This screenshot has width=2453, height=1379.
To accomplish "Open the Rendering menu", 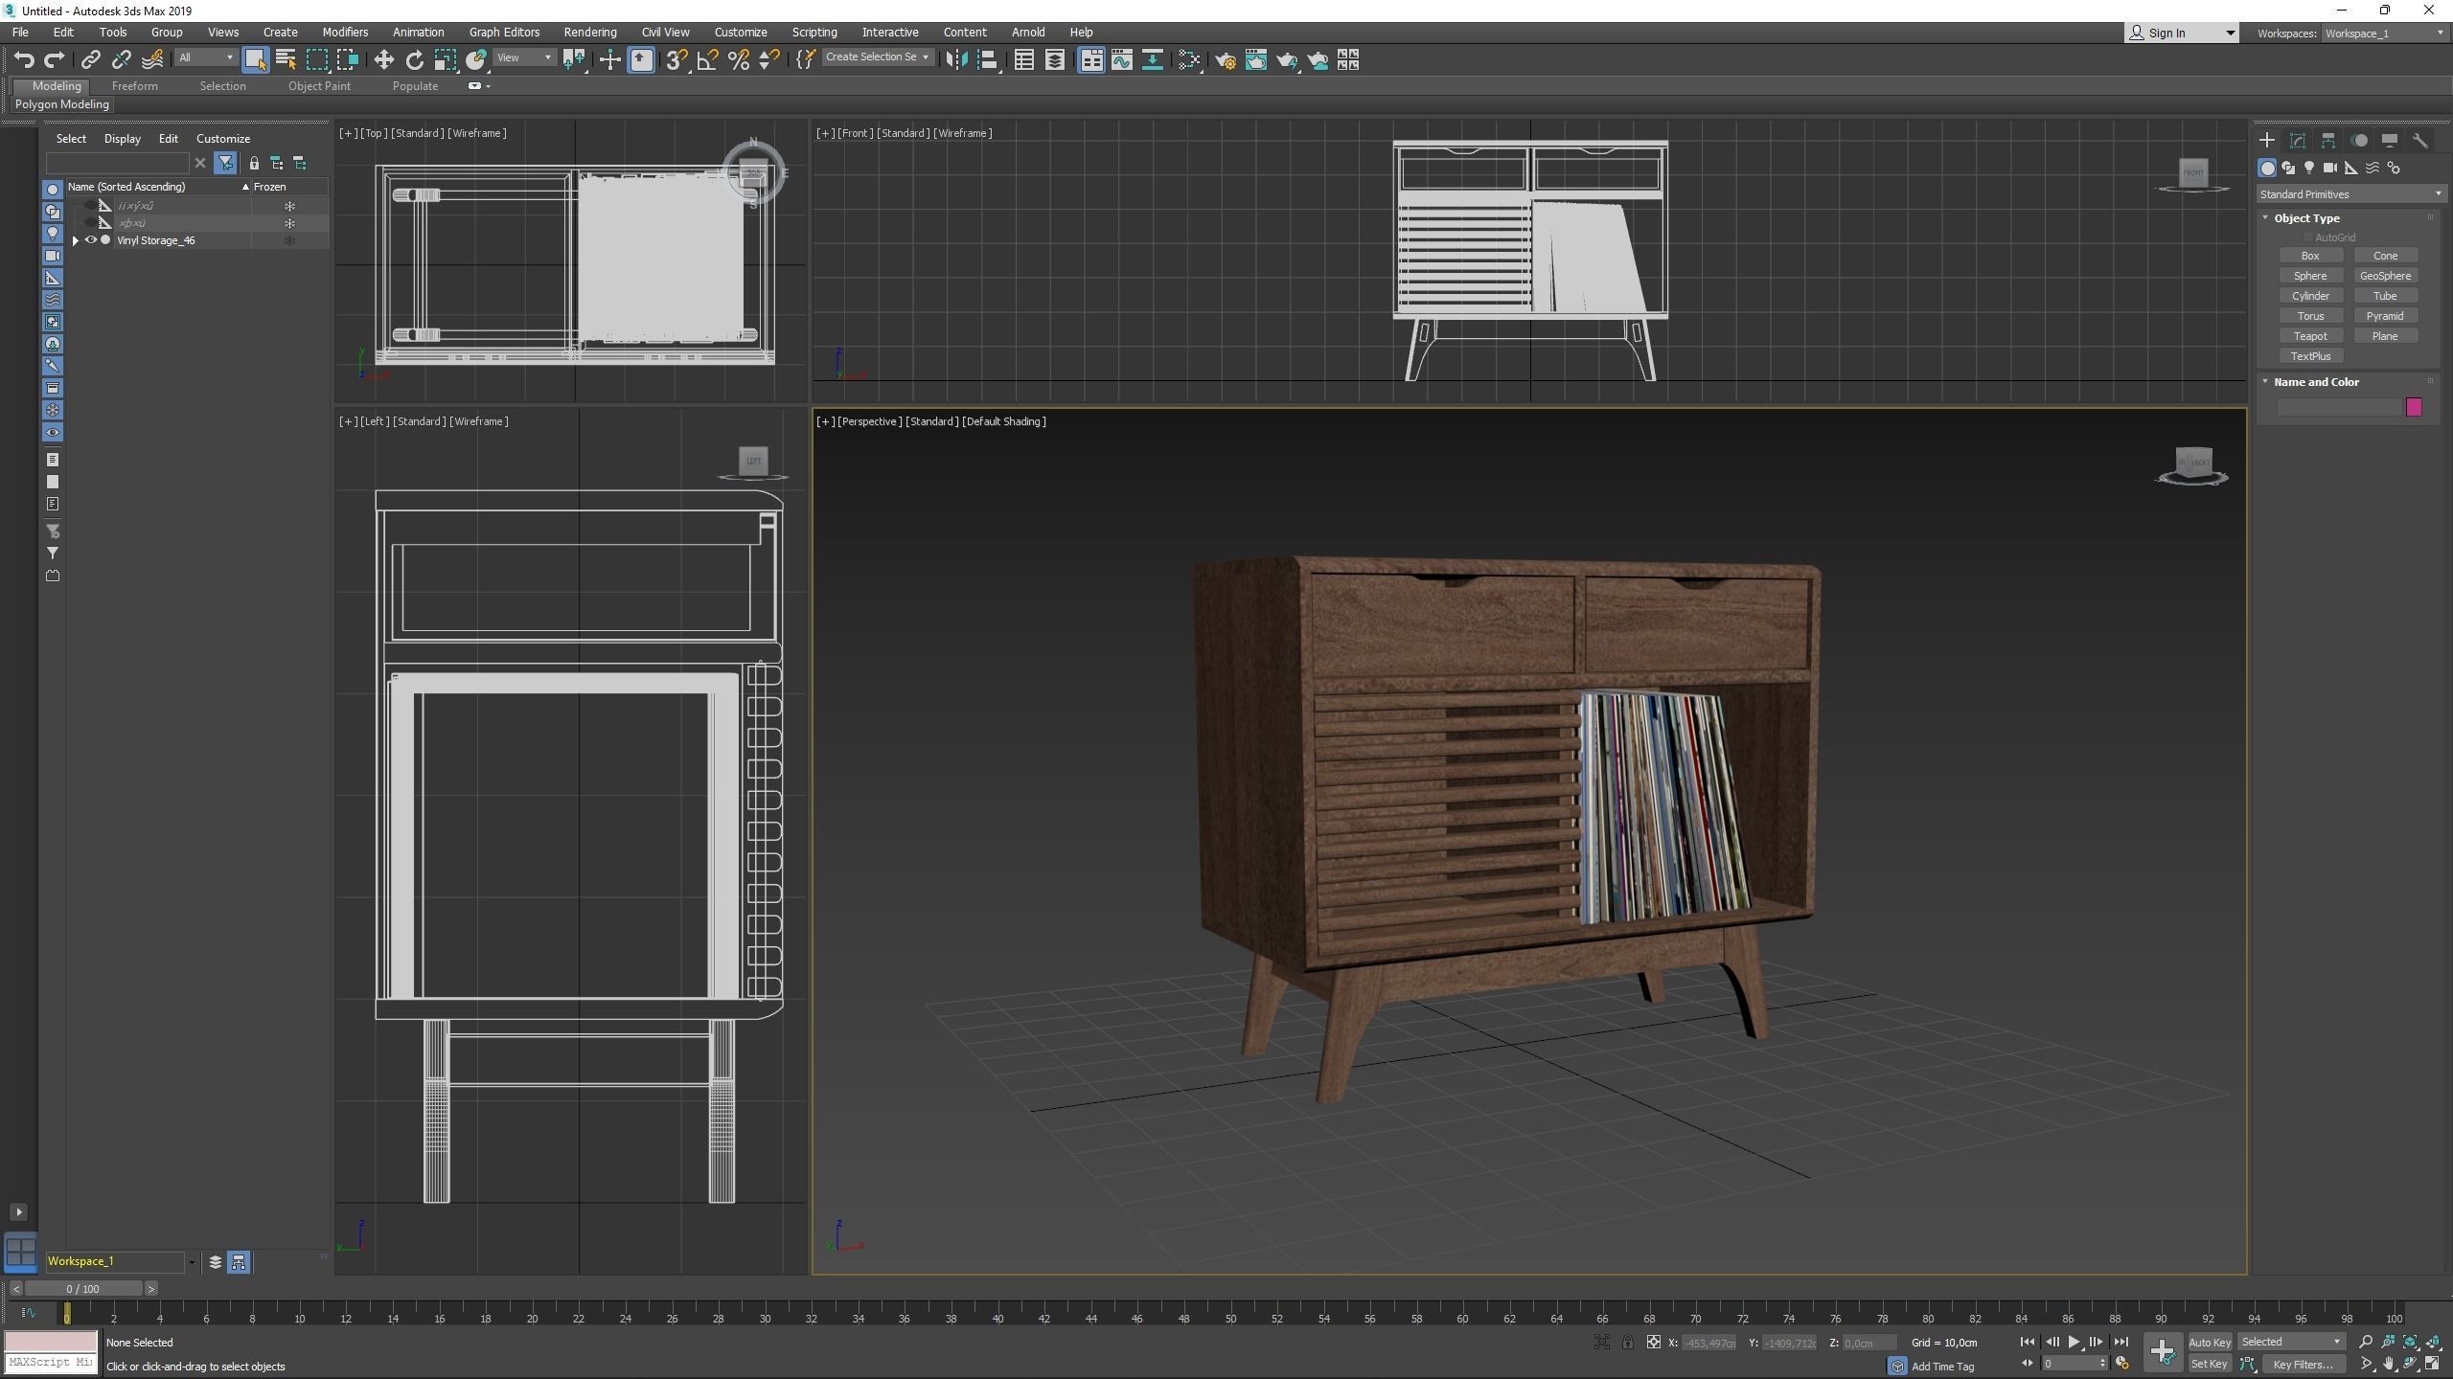I will 590,32.
